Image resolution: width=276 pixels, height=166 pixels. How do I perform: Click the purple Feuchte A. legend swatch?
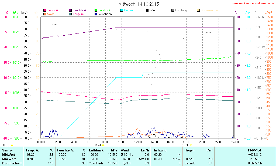coord(70,11)
